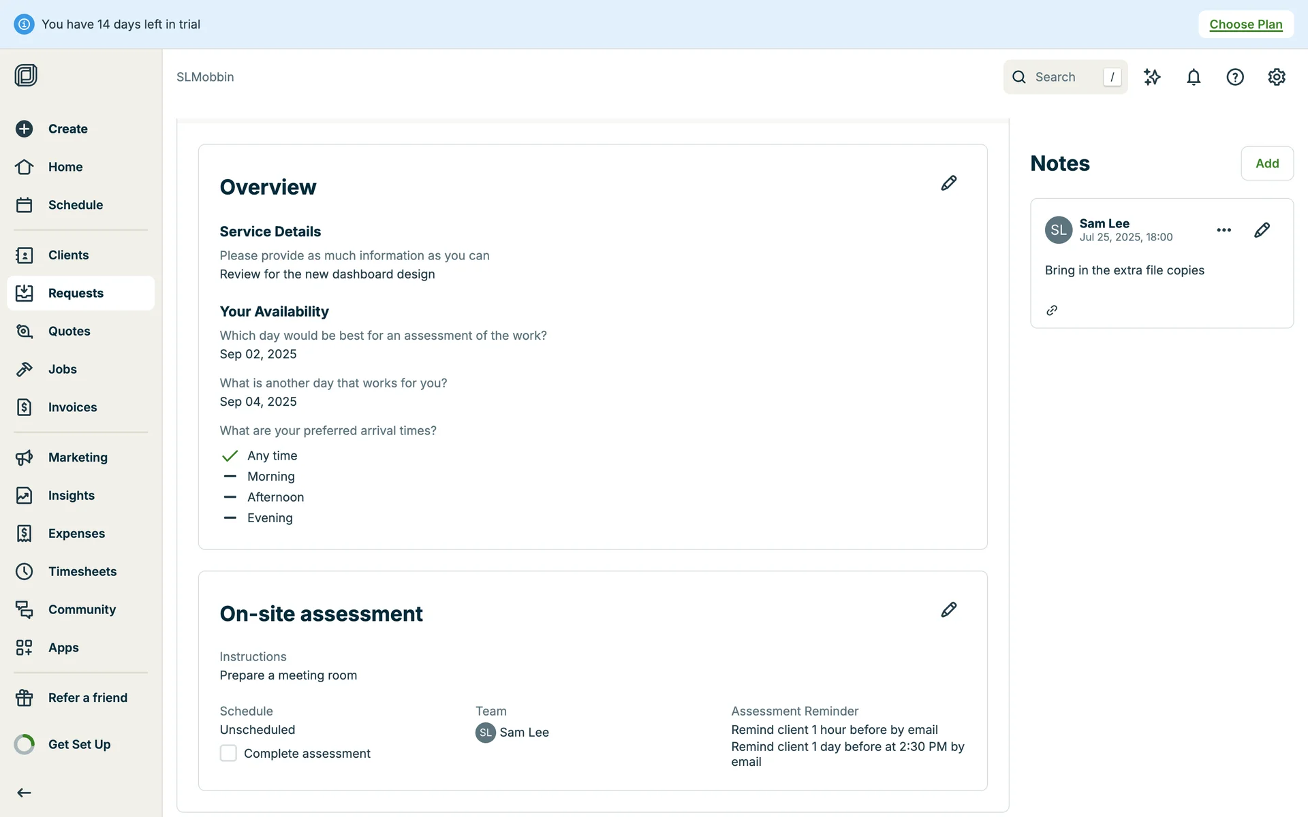Click the Choose Plan link
The image size is (1308, 817).
(x=1245, y=25)
